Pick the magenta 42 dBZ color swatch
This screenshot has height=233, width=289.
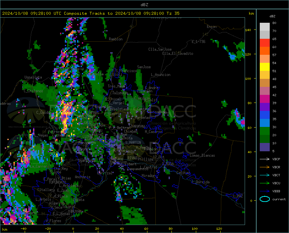tap(265, 99)
